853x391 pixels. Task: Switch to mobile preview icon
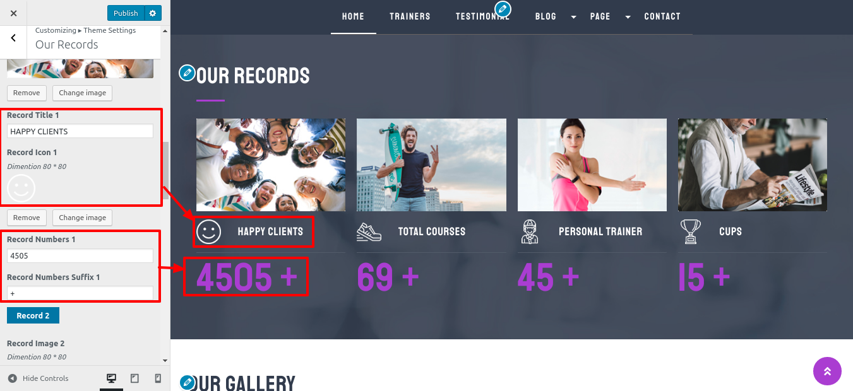pyautogui.click(x=158, y=378)
